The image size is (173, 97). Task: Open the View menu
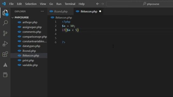tap(43, 4)
